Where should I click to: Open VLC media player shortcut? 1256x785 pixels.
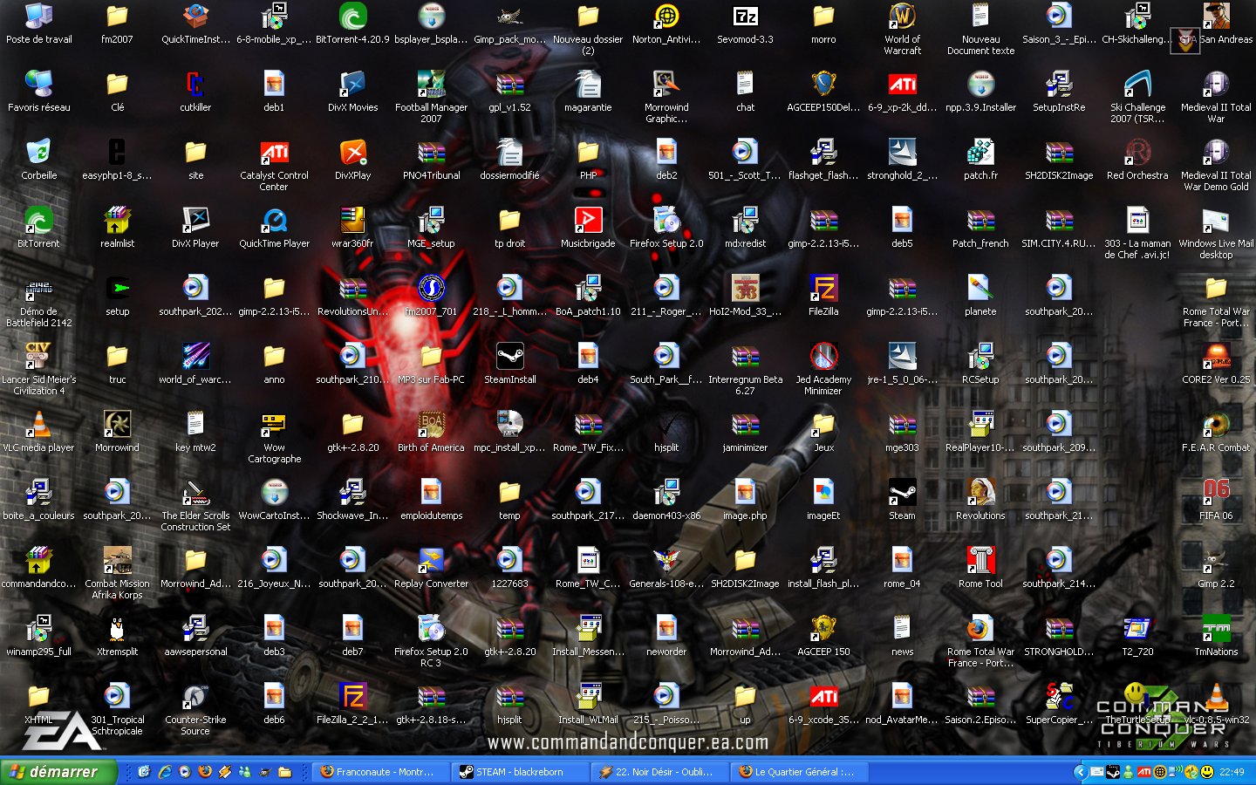click(39, 432)
